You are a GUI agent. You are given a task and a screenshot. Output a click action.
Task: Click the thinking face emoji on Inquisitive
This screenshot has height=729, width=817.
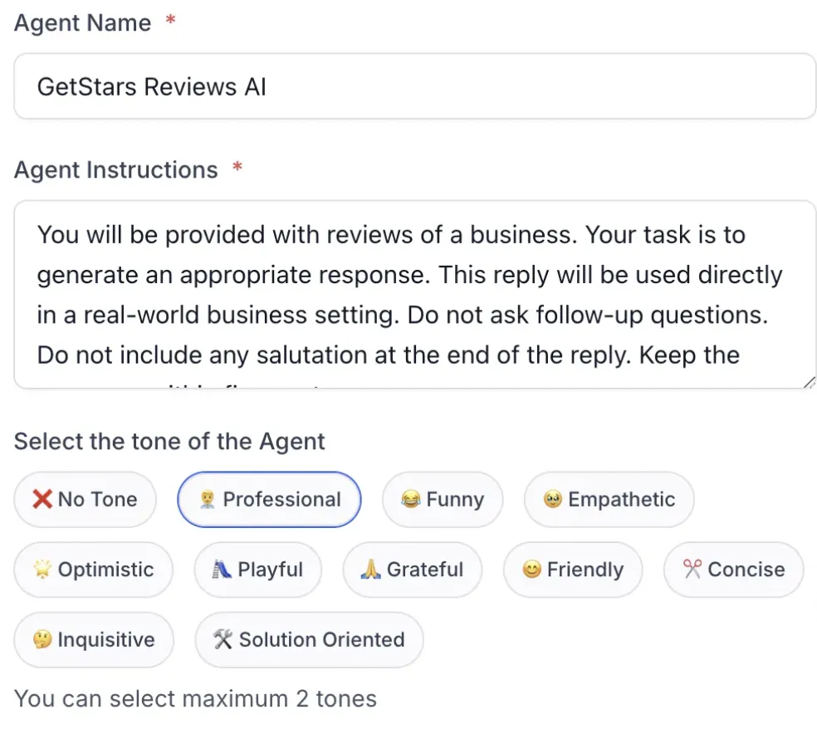click(42, 640)
